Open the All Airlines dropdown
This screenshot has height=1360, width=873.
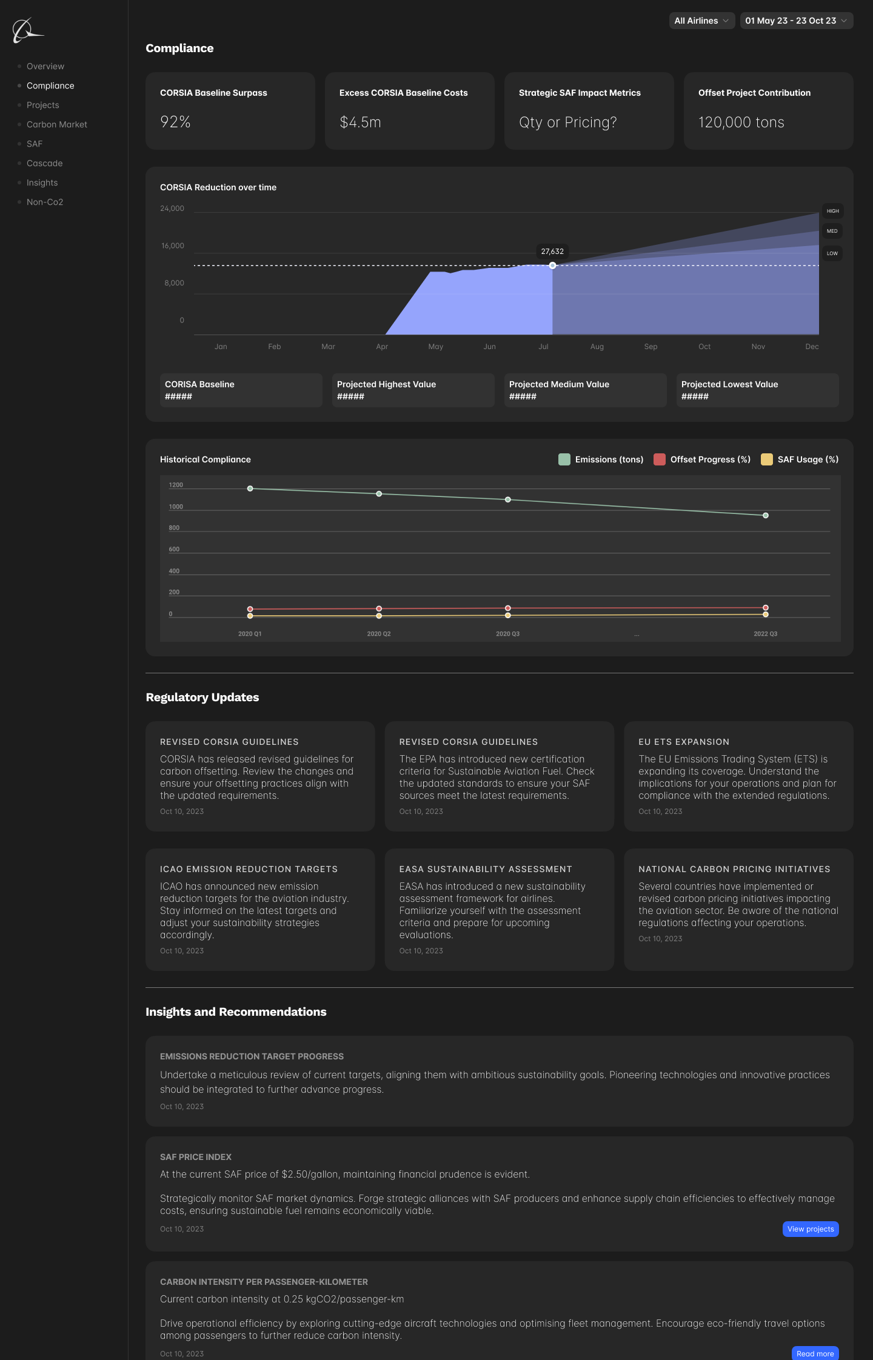(701, 21)
